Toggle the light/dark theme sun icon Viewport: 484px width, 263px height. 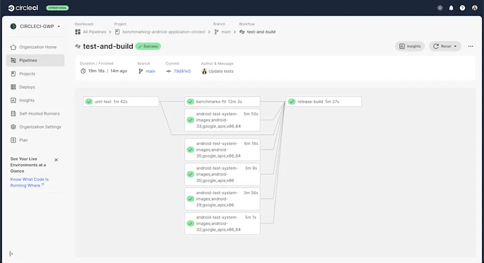point(440,8)
